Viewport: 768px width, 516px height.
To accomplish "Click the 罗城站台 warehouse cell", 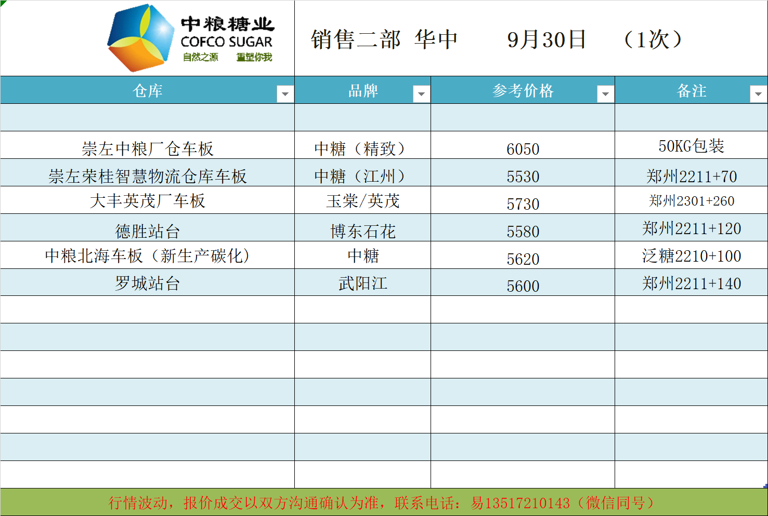I will tap(148, 283).
